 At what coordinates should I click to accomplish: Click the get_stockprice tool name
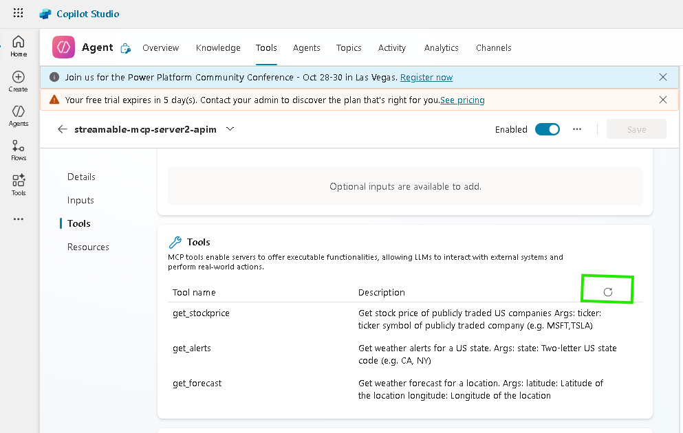click(x=201, y=313)
